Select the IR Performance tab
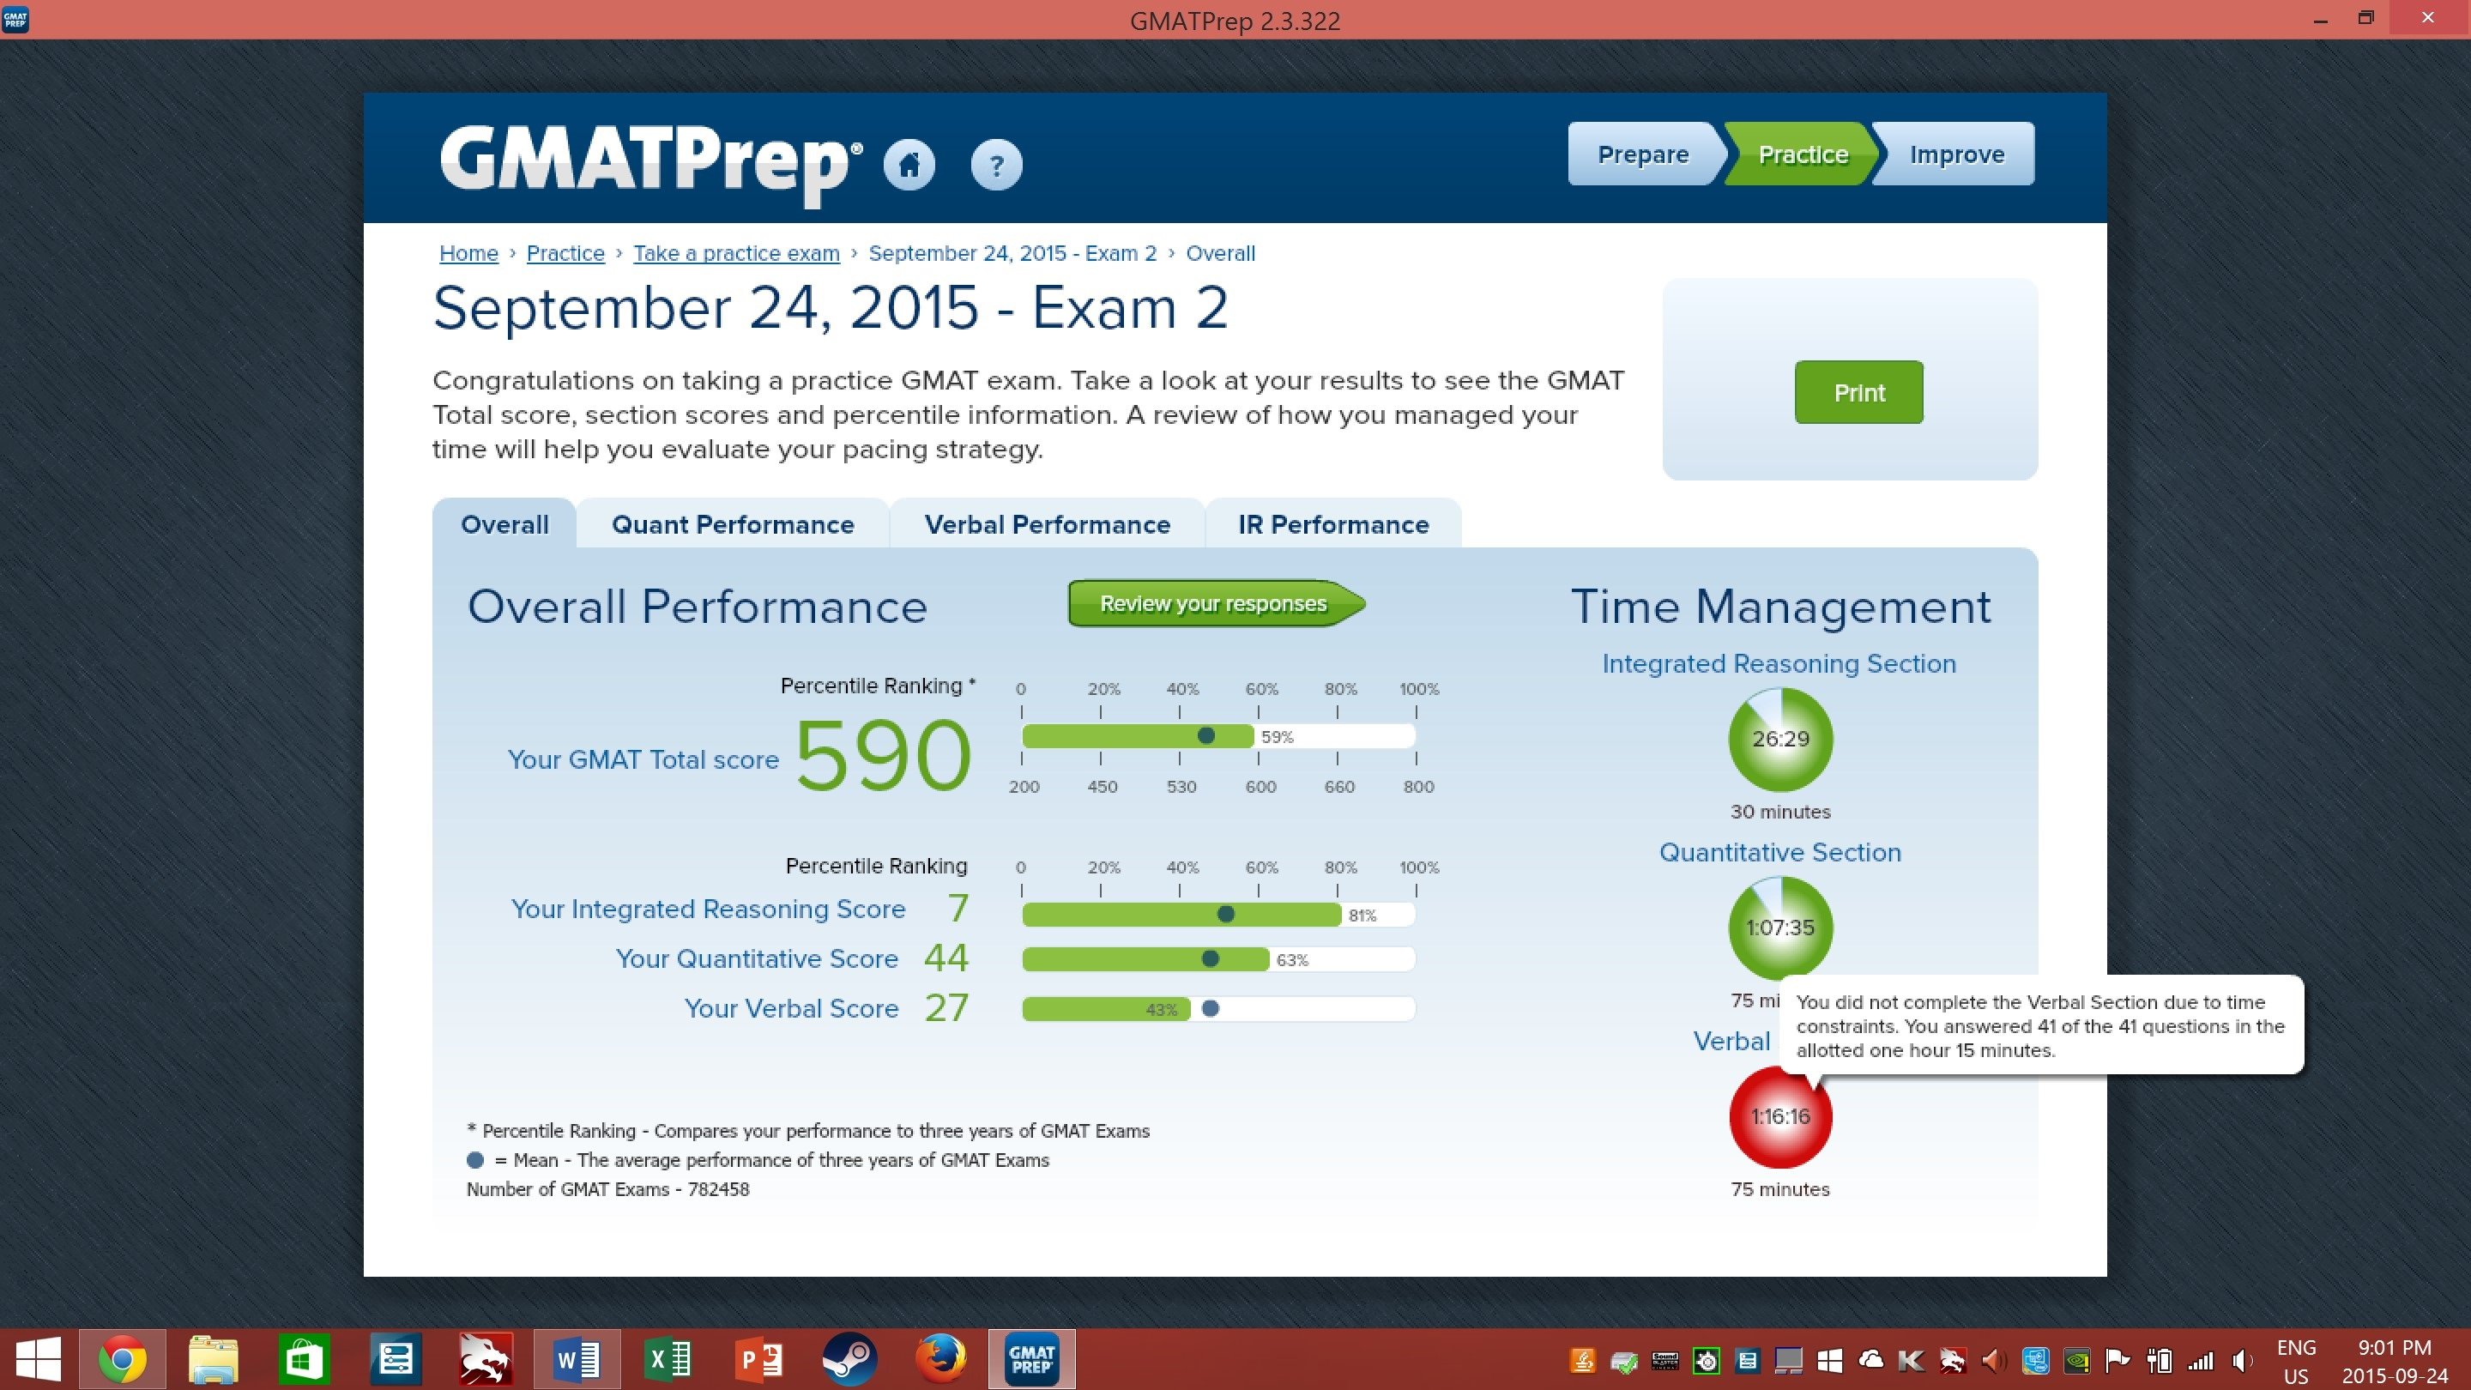The width and height of the screenshot is (2471, 1390). (1332, 525)
